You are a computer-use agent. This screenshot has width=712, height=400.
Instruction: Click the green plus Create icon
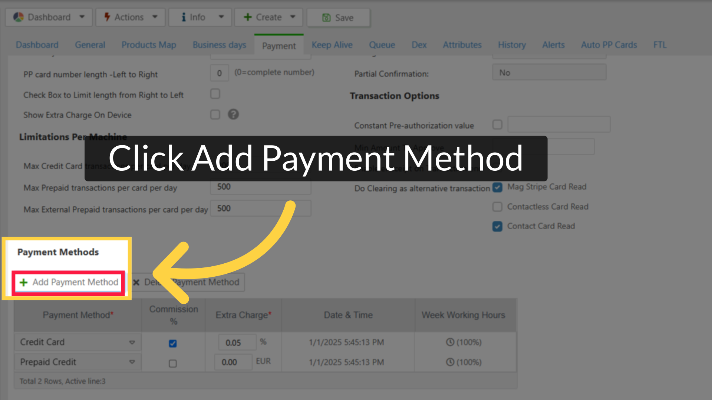click(x=248, y=17)
